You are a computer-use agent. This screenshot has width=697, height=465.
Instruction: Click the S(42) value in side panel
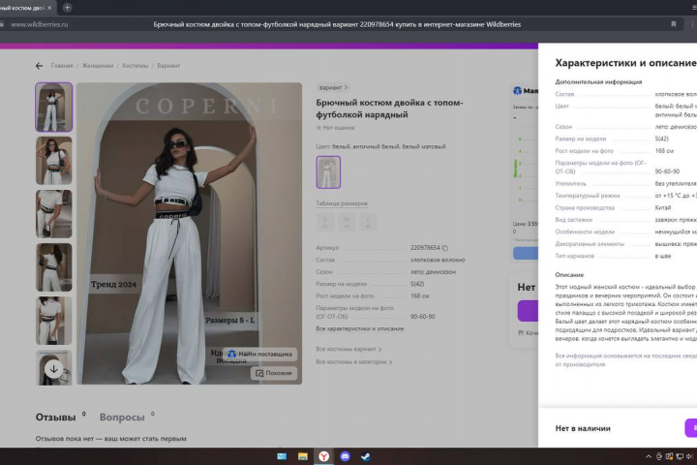662,139
